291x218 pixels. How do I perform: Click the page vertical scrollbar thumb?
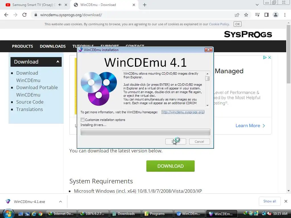(x=288, y=54)
